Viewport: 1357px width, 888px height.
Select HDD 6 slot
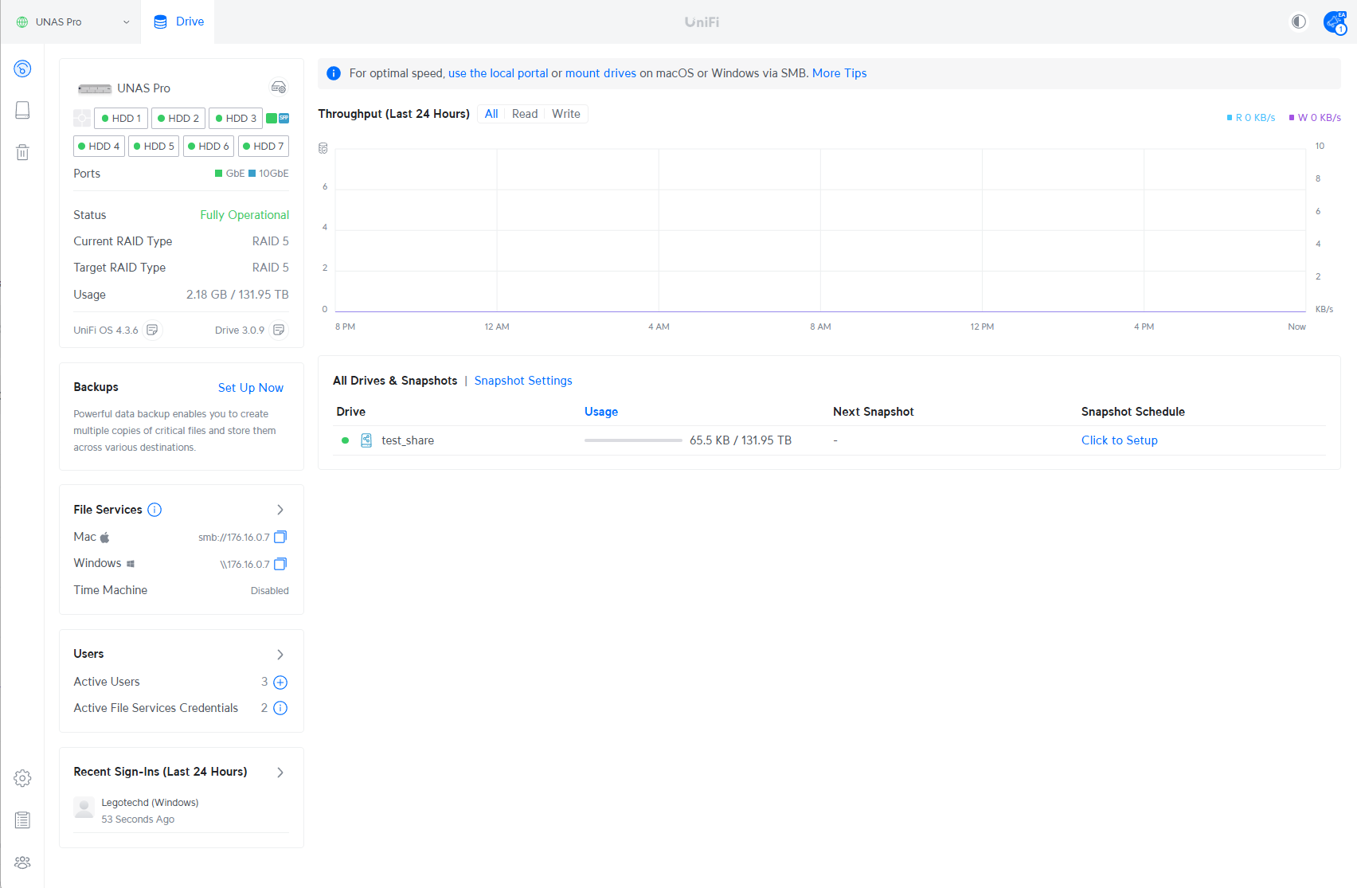coord(209,146)
